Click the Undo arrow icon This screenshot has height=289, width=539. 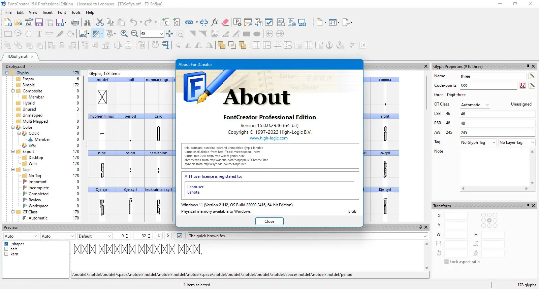coord(134,23)
